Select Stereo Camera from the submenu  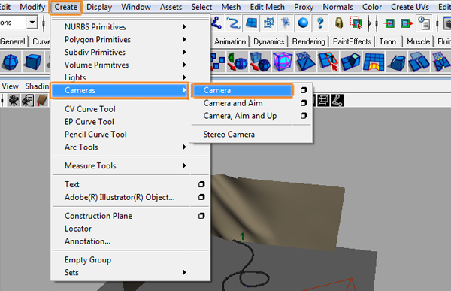229,135
